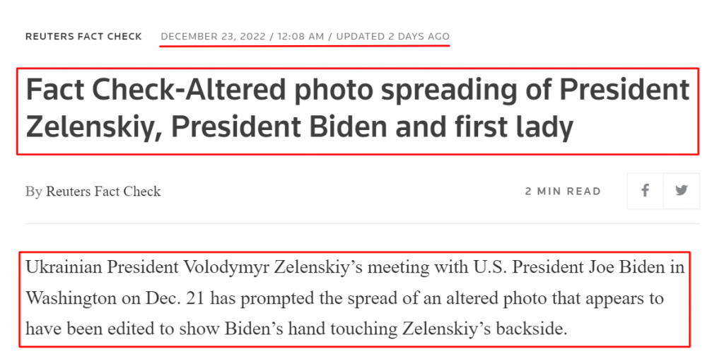Click the 2 MIN READ label
The width and height of the screenshot is (724, 359).
[563, 191]
